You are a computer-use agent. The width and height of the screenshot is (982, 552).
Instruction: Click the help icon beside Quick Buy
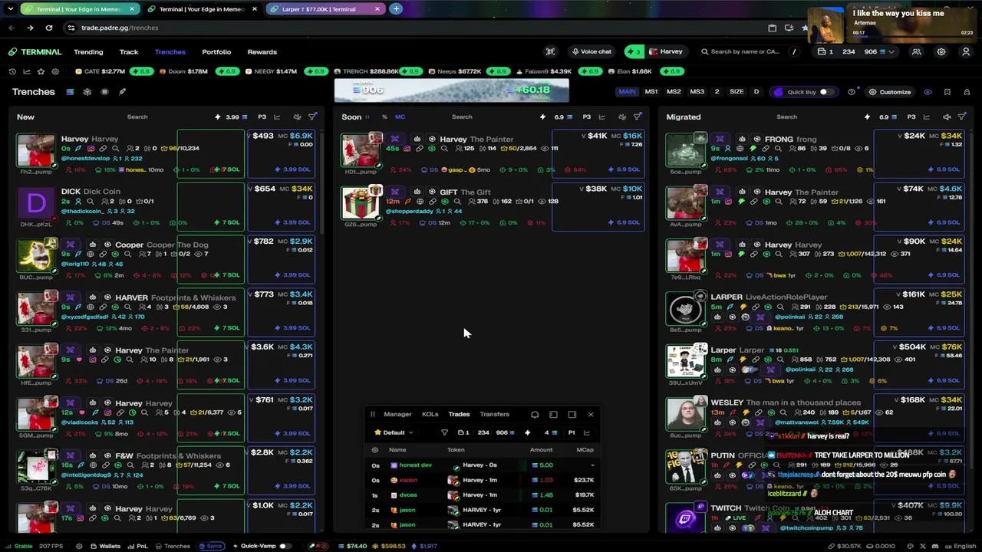pyautogui.click(x=852, y=92)
